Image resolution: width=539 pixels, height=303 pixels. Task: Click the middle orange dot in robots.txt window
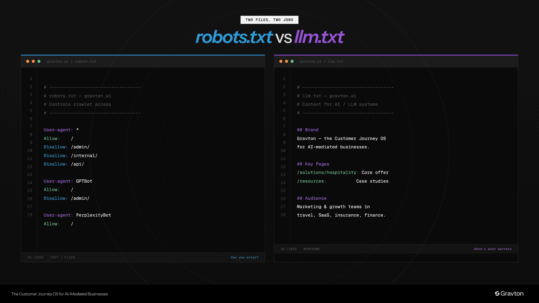coord(33,61)
